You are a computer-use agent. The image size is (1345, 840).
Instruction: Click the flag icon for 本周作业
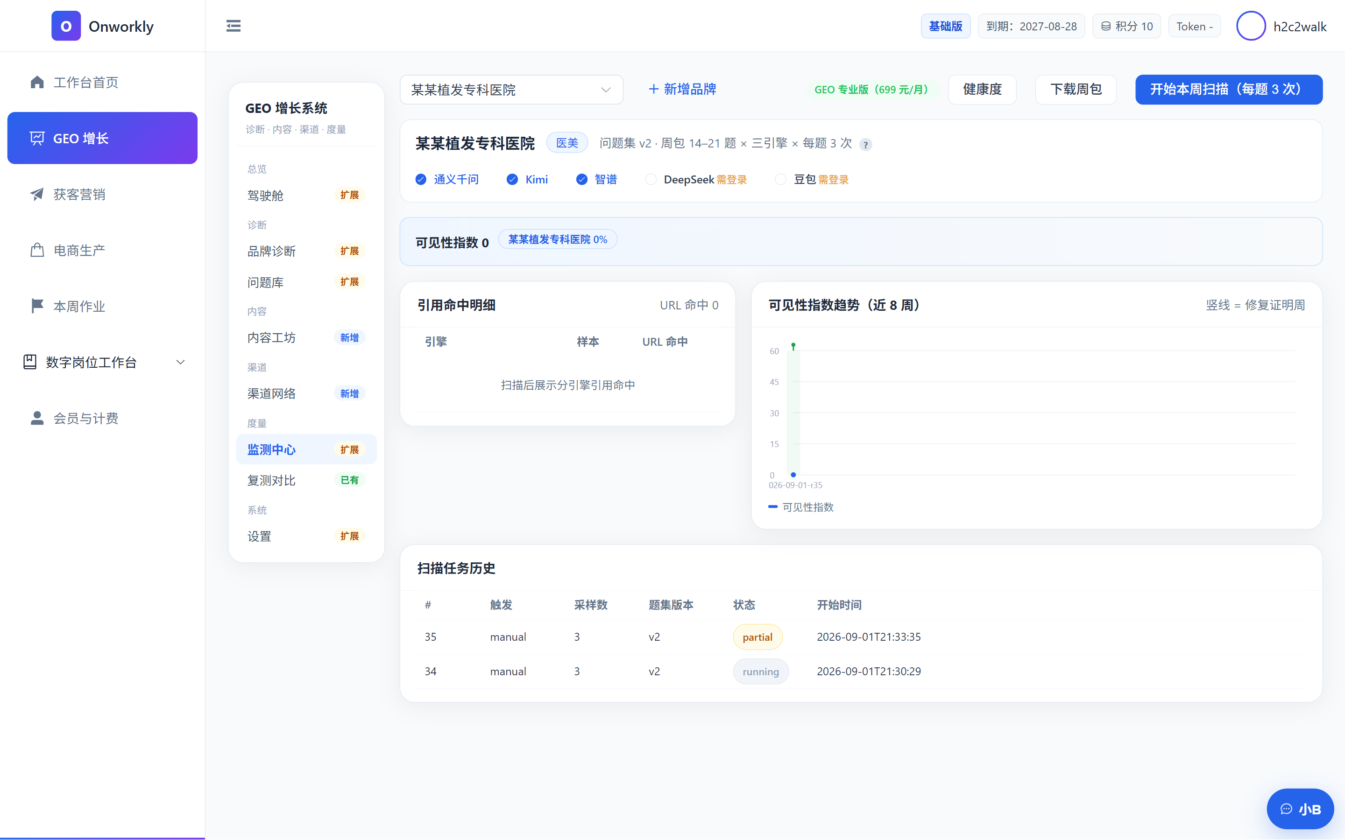point(37,306)
